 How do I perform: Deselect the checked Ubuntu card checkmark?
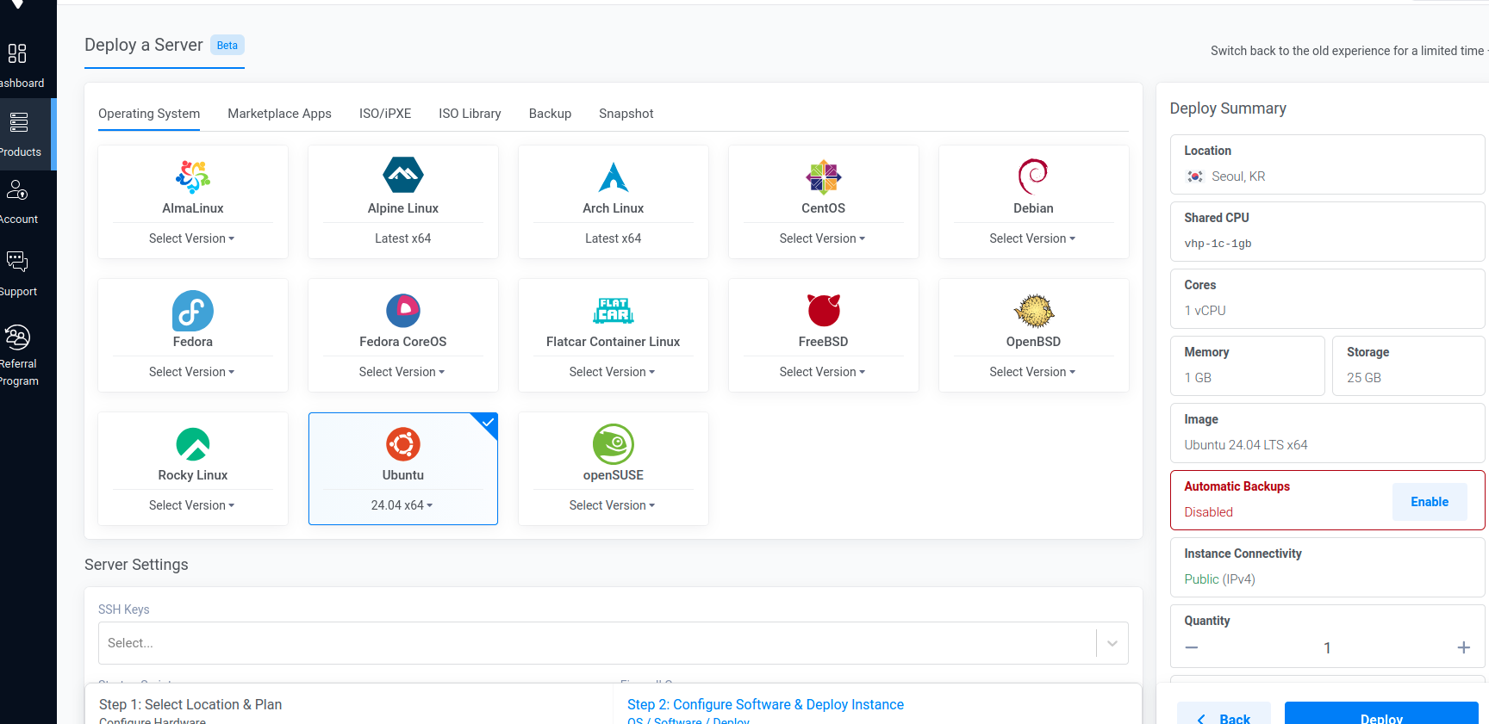488,423
